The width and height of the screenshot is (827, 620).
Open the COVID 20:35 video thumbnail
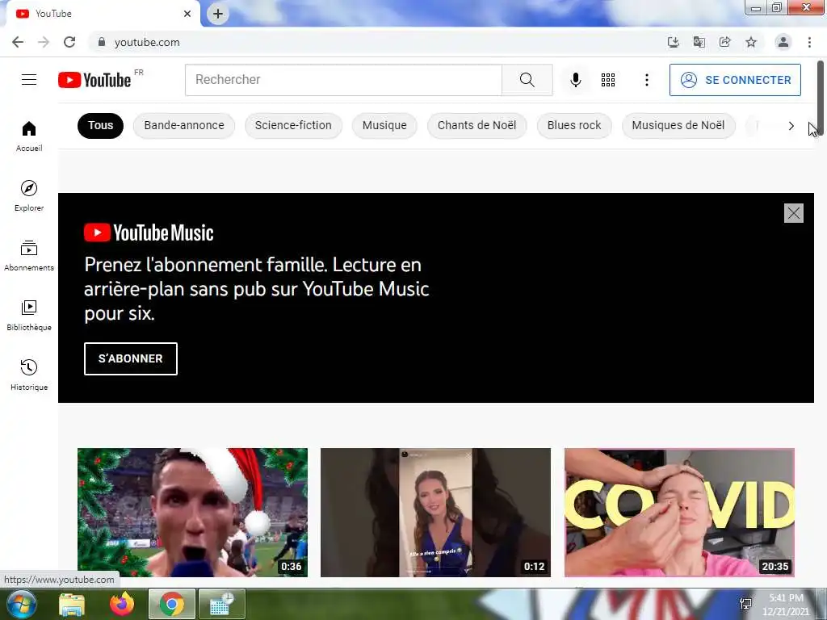[x=679, y=513]
